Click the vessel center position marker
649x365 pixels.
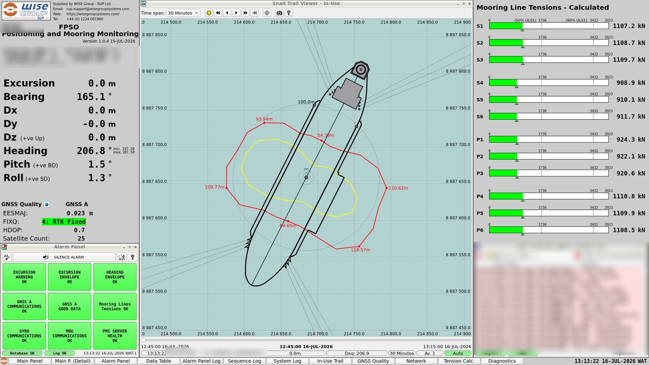point(306,177)
